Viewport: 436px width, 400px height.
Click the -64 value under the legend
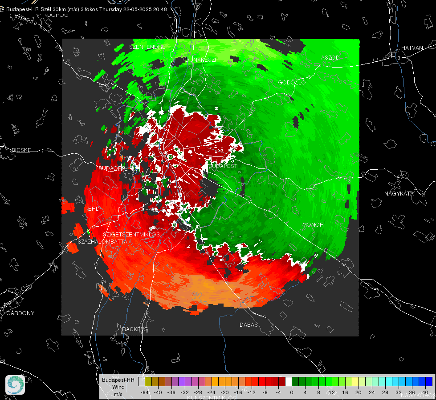[x=145, y=392]
